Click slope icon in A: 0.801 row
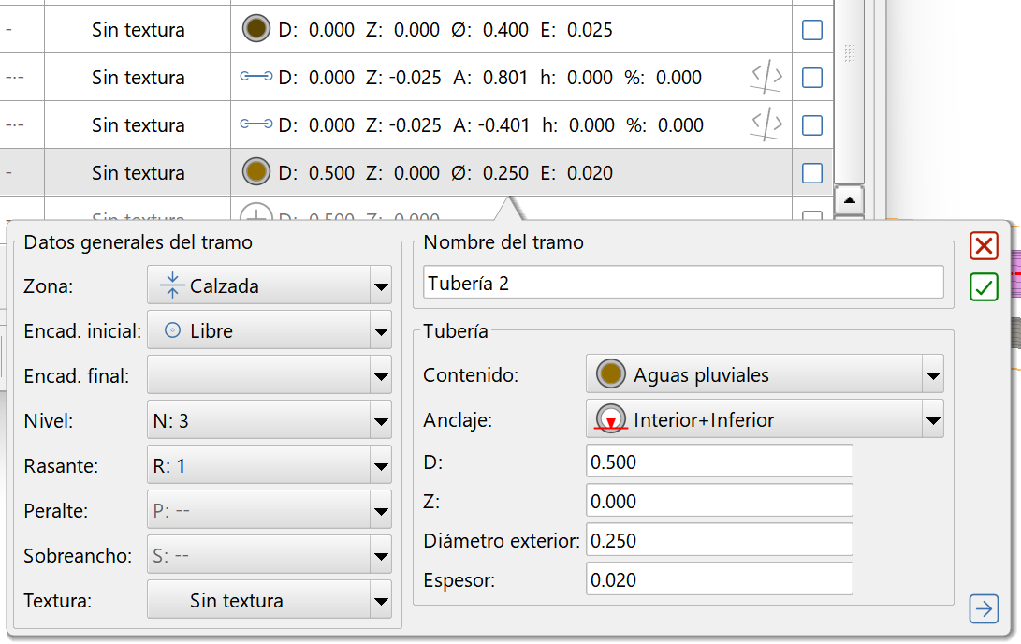Viewport: 1021px width, 644px height. (766, 78)
